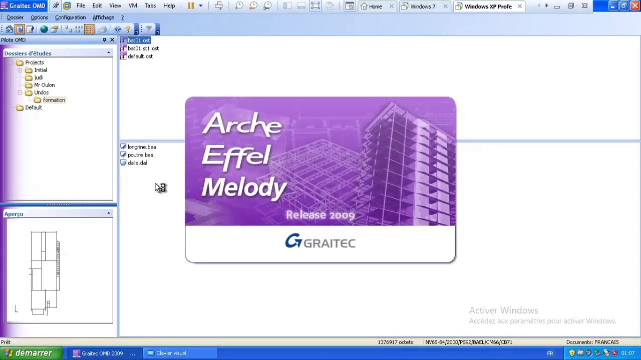
Task: Close the Home tab
Action: [392, 6]
